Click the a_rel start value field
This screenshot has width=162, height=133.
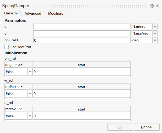pyautogui.click(x=81, y=116)
